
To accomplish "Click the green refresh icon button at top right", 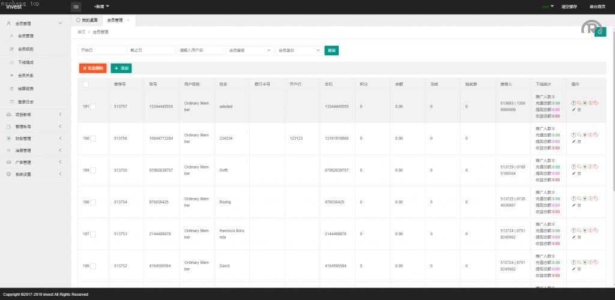I will (x=599, y=32).
